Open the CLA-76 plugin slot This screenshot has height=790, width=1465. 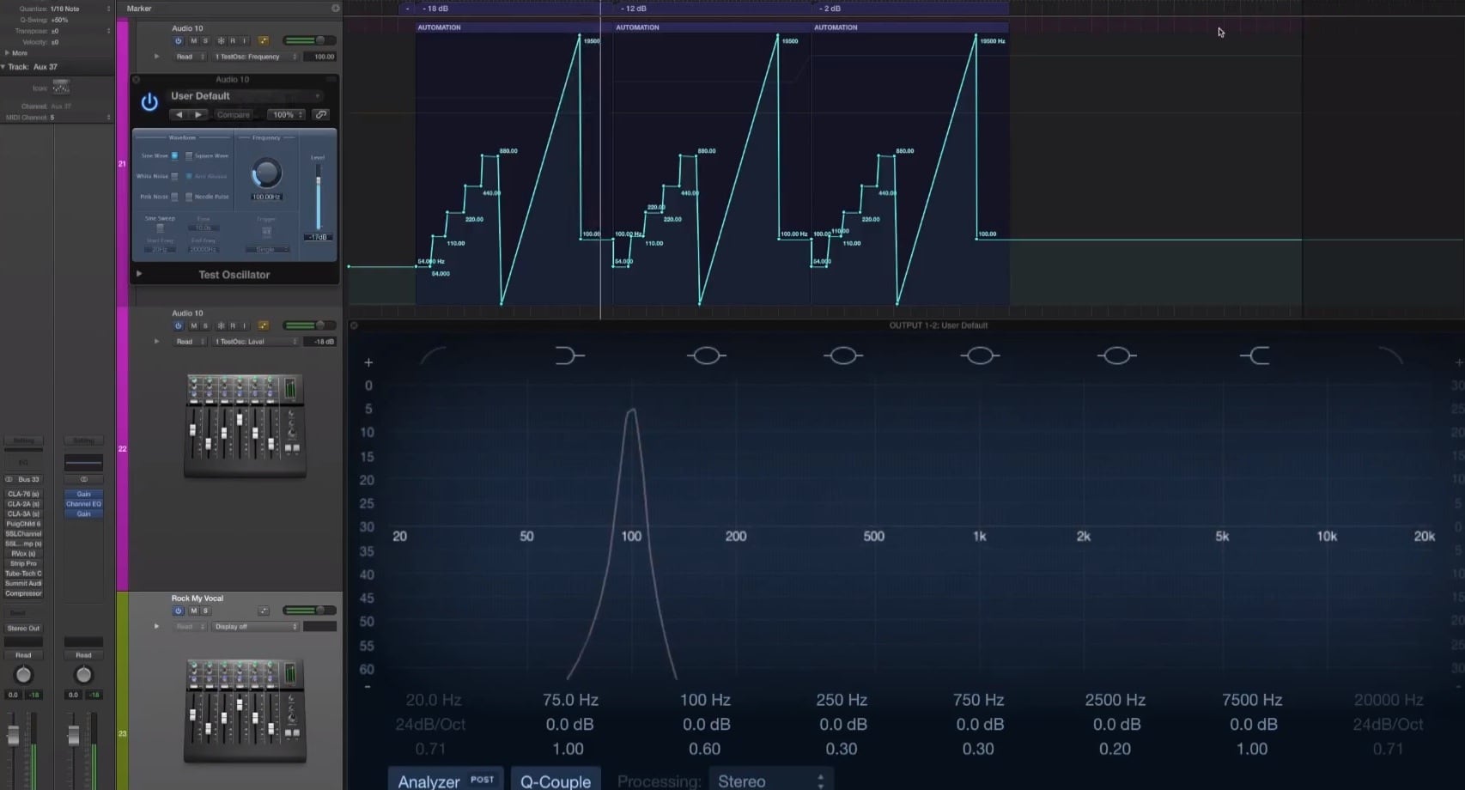pyautogui.click(x=23, y=494)
